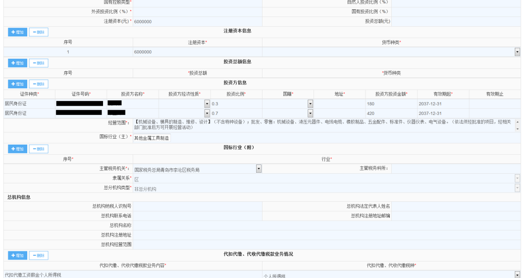Click 投资比例 cell with value 0.3

coord(236,103)
